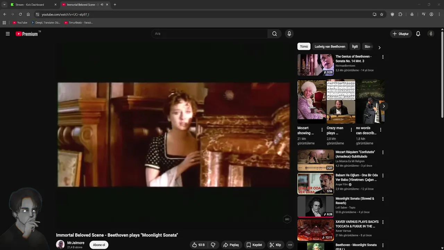Open options for Xaver Varnus Bach video
Viewport: 444px width, 250px height.
[383, 222]
